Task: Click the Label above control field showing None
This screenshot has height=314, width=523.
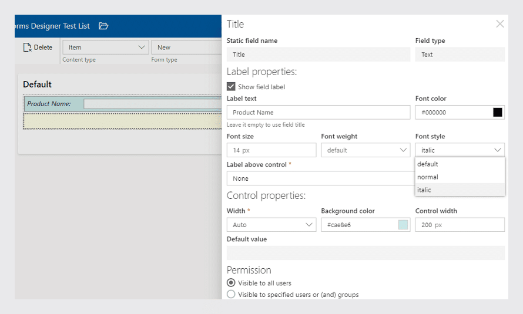Action: 320,178
